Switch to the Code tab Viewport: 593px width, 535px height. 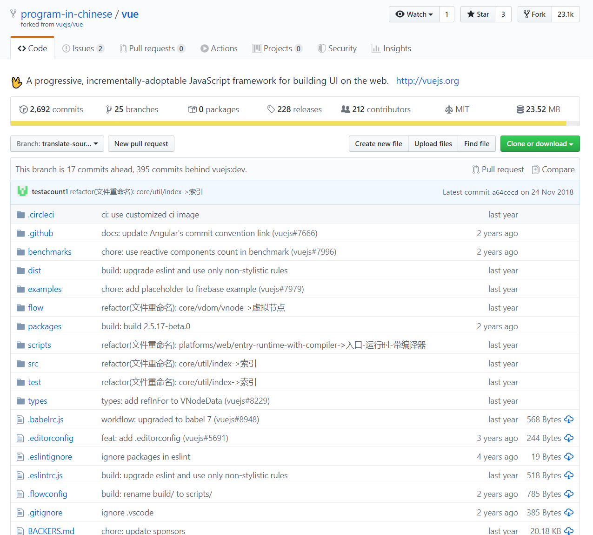[x=32, y=48]
